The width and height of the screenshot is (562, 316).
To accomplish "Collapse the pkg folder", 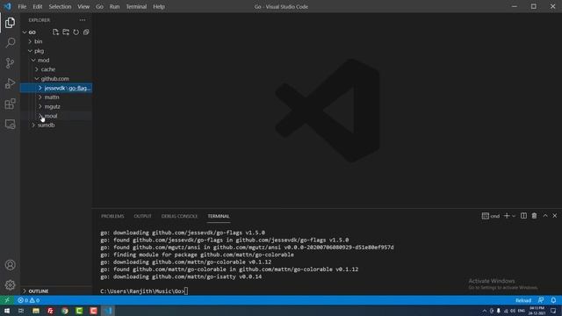I will (x=55, y=51).
